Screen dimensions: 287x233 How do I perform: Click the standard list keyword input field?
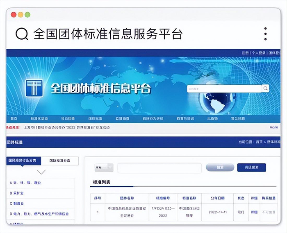159,168
